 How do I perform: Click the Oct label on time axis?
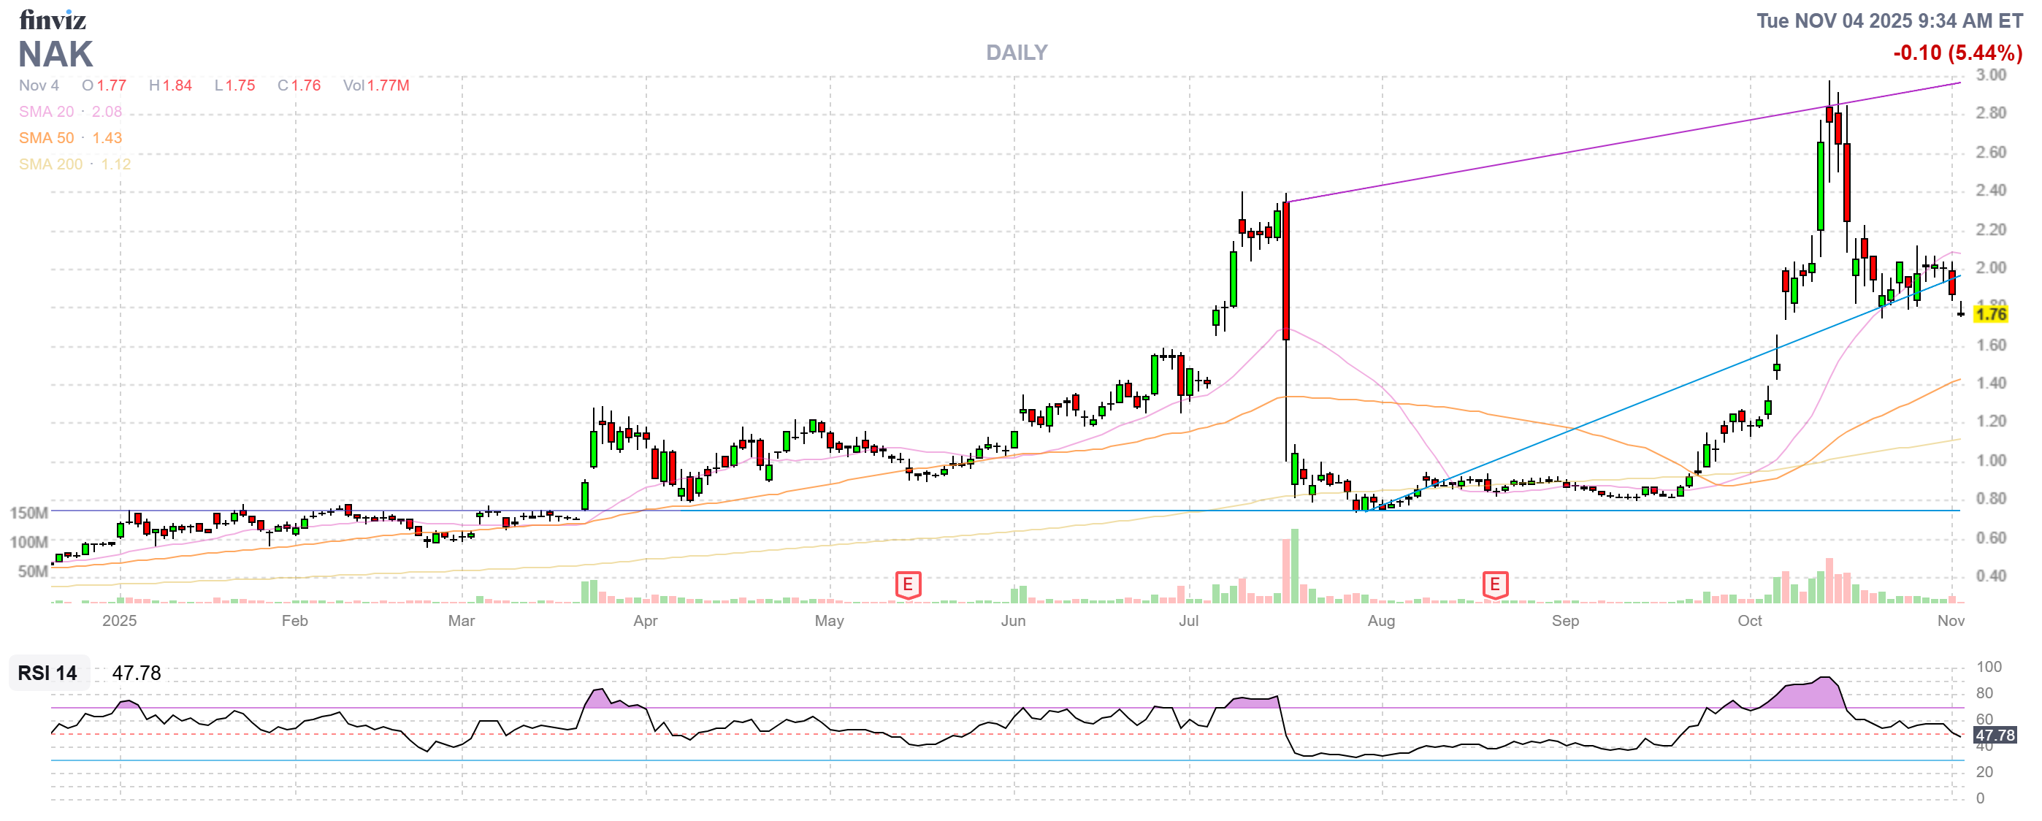pyautogui.click(x=1749, y=622)
